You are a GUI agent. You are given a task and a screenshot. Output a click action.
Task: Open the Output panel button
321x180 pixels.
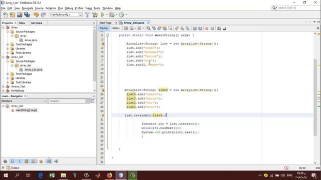13,168
